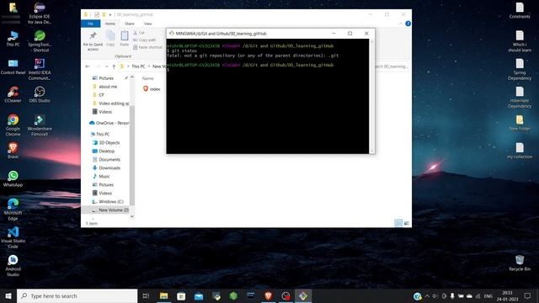Select the New folder desktop icon

coord(520,123)
